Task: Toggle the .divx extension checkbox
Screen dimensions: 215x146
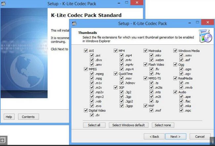Action: coord(92,60)
